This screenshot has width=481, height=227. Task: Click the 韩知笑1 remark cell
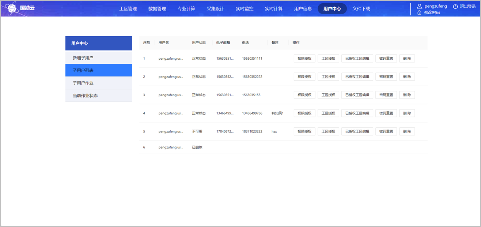(x=278, y=113)
